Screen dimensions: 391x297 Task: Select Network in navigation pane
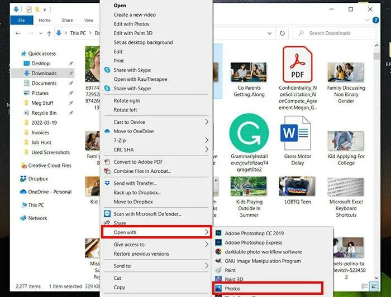coord(34,218)
